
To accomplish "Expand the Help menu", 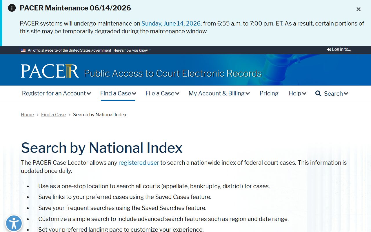I will pyautogui.click(x=298, y=93).
